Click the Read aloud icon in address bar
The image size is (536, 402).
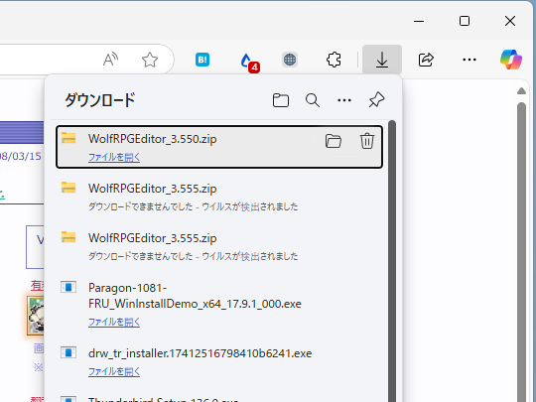[x=110, y=60]
